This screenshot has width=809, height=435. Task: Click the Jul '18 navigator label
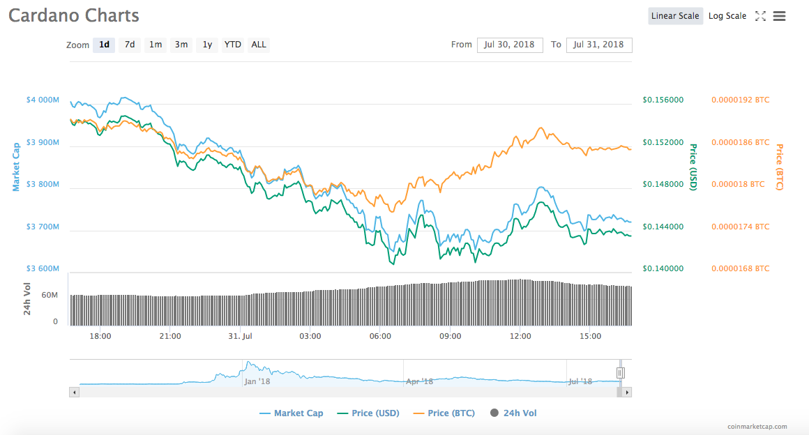click(580, 381)
